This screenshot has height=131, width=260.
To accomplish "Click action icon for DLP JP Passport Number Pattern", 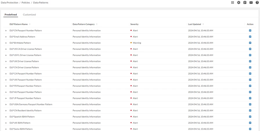I will pyautogui.click(x=250, y=98).
